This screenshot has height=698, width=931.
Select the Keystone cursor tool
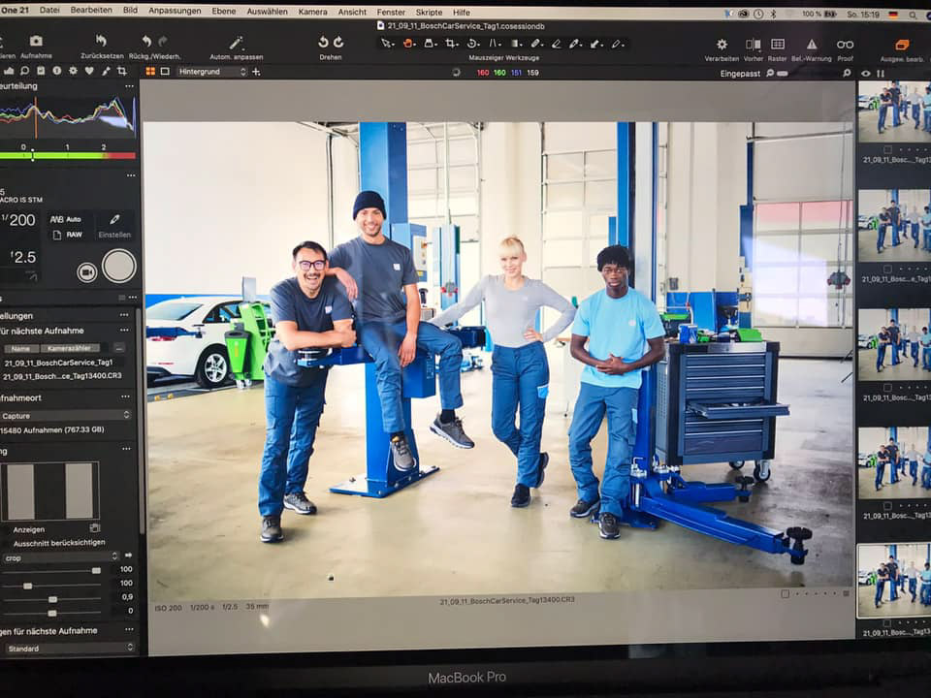point(494,44)
